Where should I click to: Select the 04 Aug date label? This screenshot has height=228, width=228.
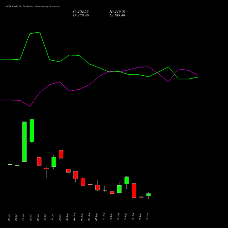click(74, 217)
